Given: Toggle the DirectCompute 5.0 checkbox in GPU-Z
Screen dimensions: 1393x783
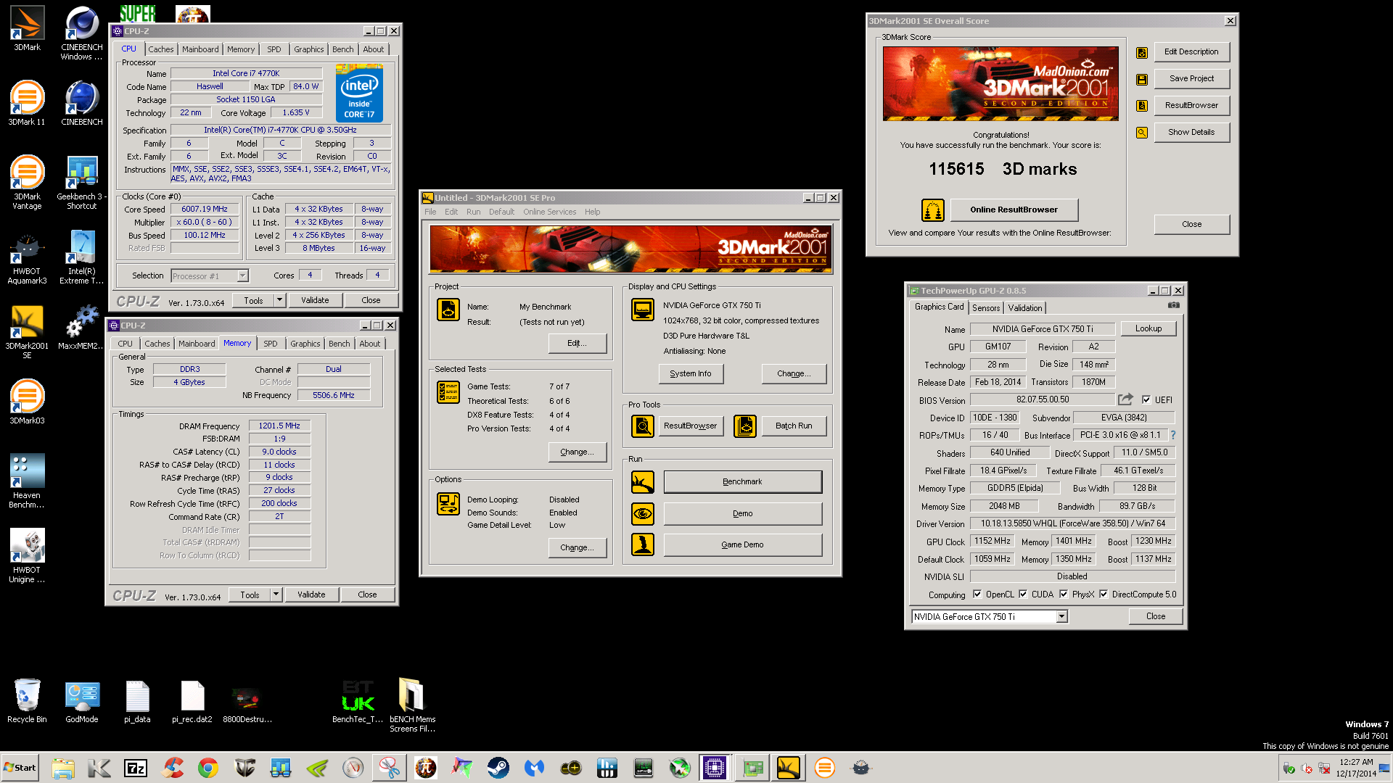Looking at the screenshot, I should (x=1104, y=594).
